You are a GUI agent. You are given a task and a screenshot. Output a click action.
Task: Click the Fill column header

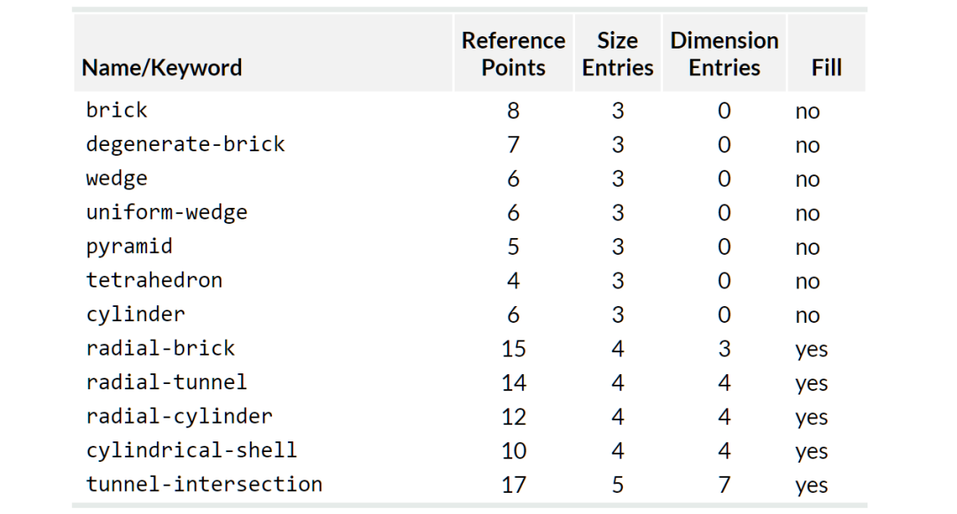(x=826, y=67)
